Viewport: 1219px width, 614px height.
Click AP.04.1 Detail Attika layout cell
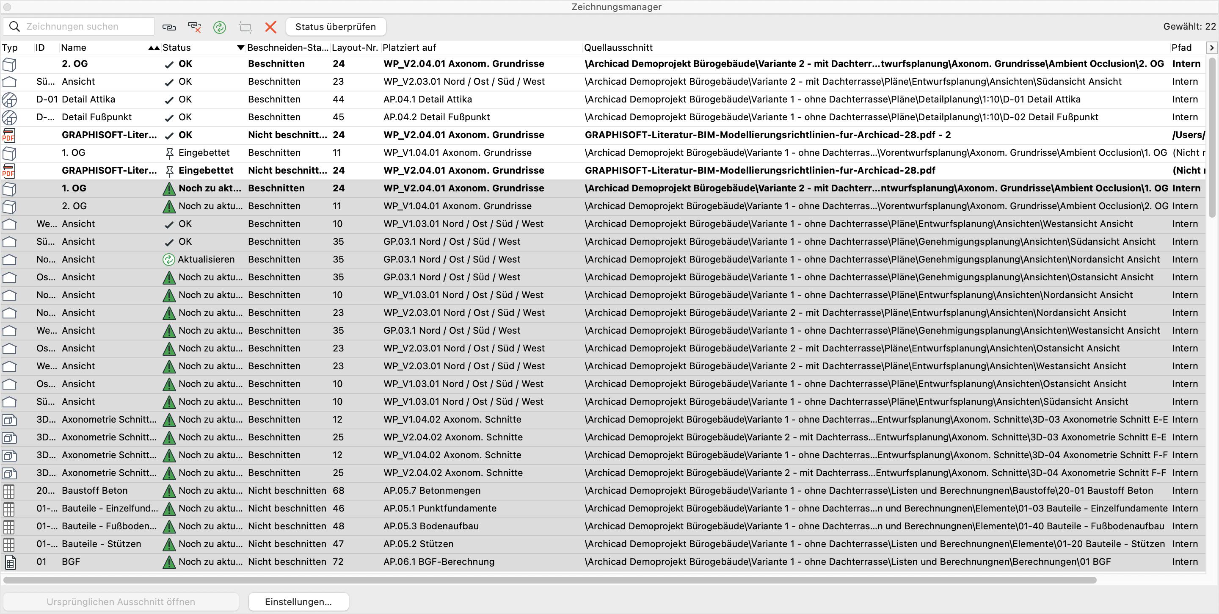(x=427, y=100)
